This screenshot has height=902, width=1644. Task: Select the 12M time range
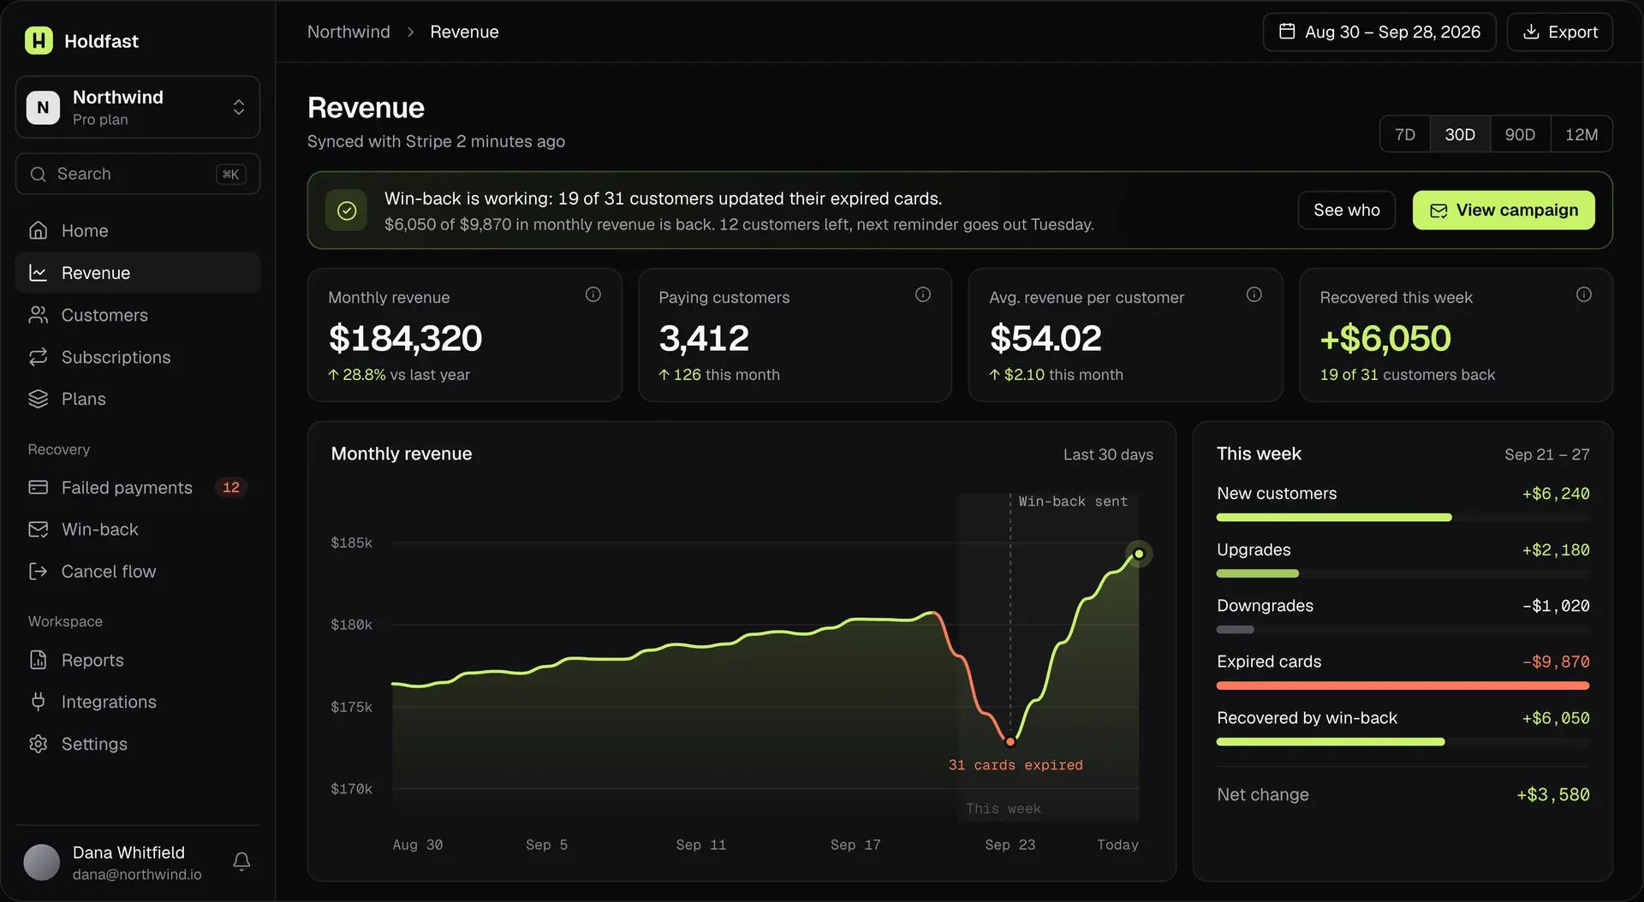(x=1581, y=134)
